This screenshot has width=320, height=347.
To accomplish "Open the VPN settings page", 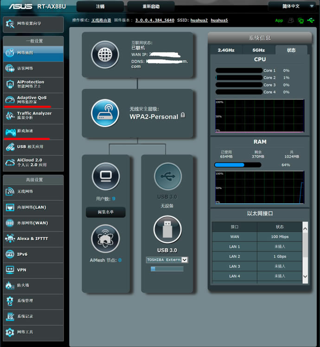I will (x=33, y=269).
